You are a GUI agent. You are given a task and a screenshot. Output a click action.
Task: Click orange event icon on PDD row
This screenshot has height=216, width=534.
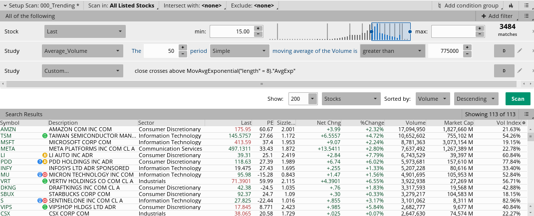pyautogui.click(x=44, y=162)
